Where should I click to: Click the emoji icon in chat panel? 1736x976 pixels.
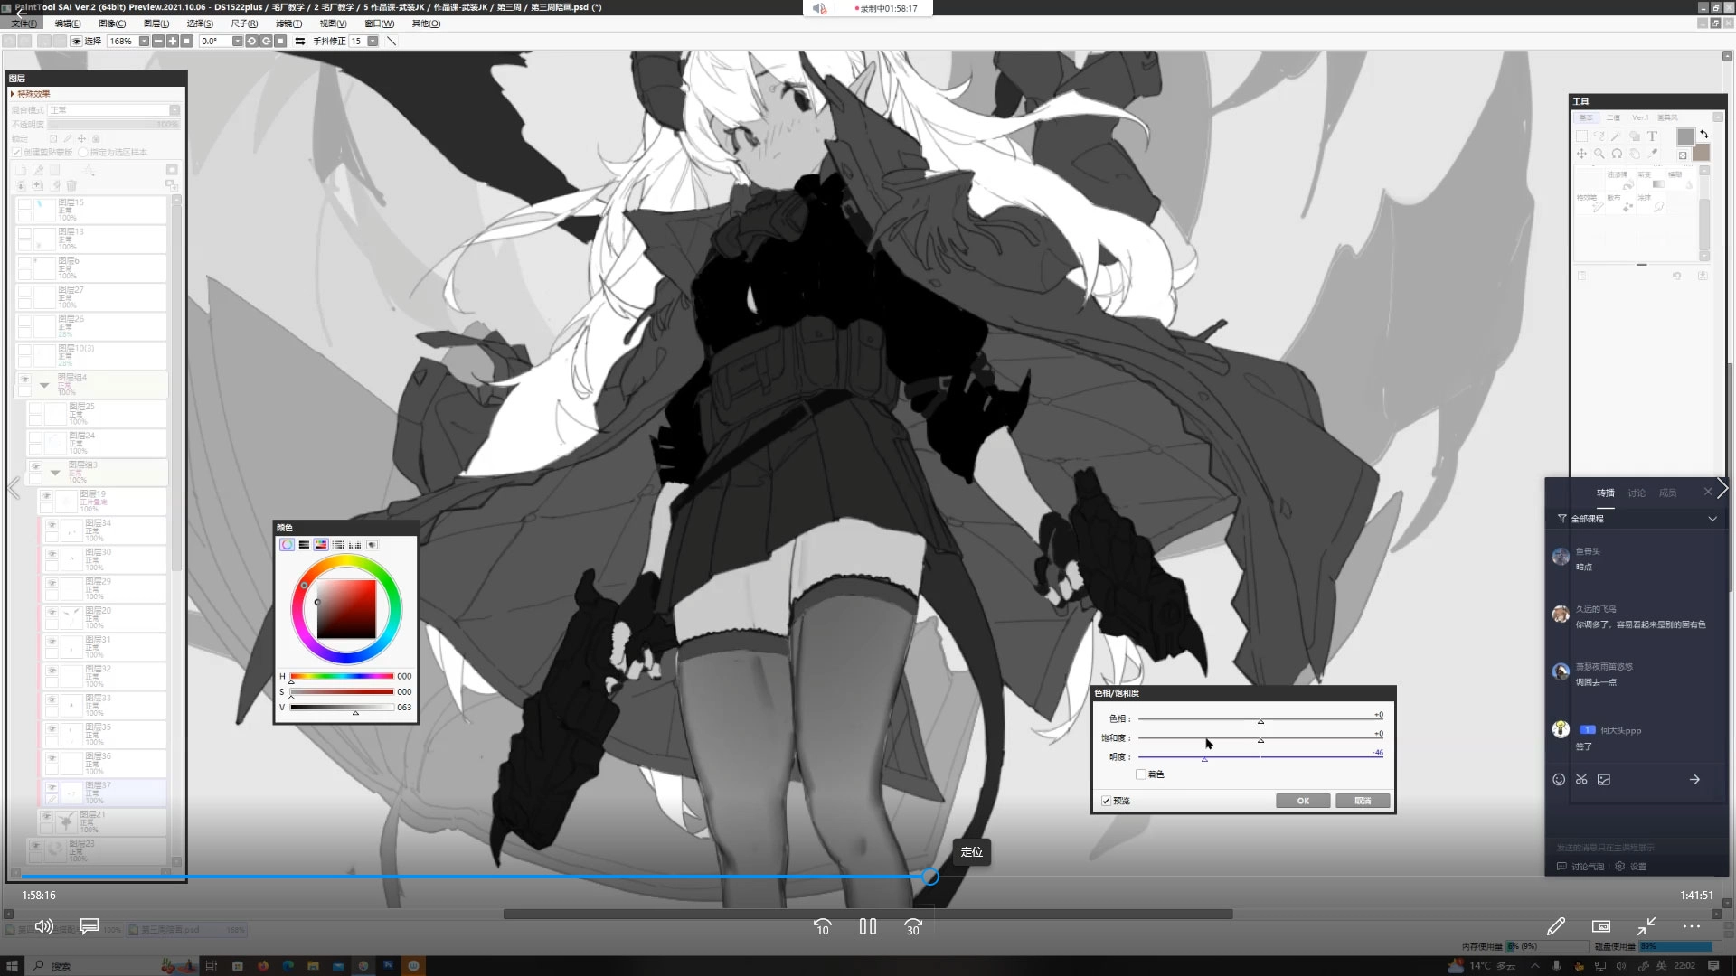pos(1559,779)
